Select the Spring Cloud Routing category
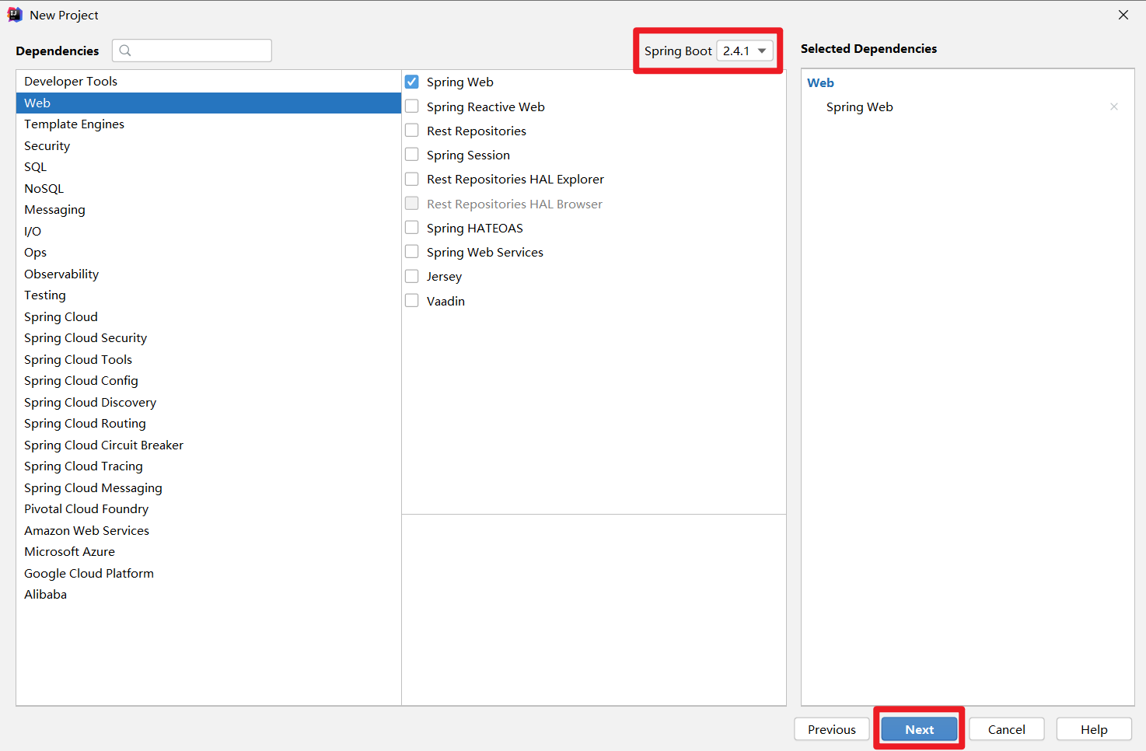 (208, 424)
